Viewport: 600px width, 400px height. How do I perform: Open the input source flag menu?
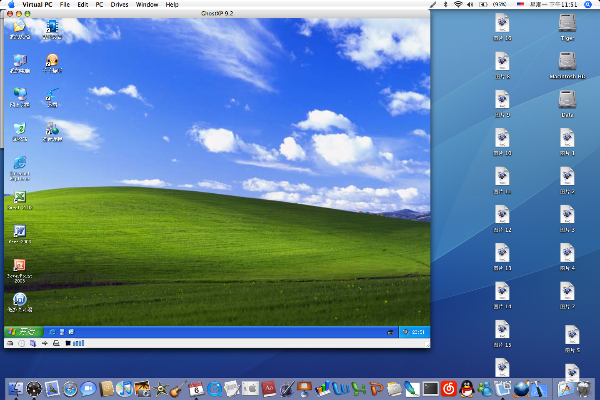[x=520, y=5]
